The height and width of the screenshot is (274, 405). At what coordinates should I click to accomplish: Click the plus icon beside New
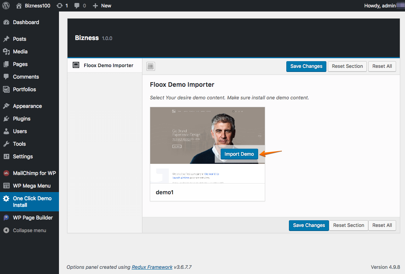pyautogui.click(x=95, y=6)
